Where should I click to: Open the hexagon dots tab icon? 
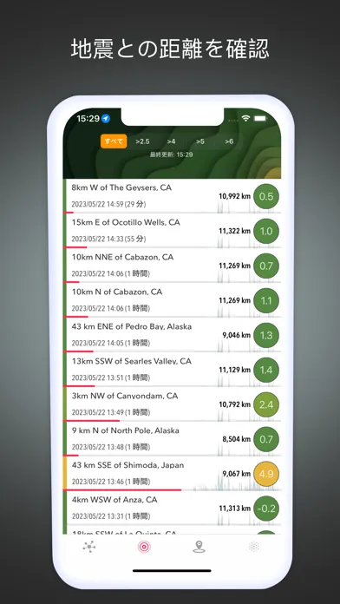pos(254,547)
